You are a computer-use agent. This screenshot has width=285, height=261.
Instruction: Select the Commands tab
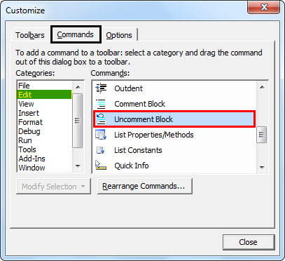coord(76,34)
